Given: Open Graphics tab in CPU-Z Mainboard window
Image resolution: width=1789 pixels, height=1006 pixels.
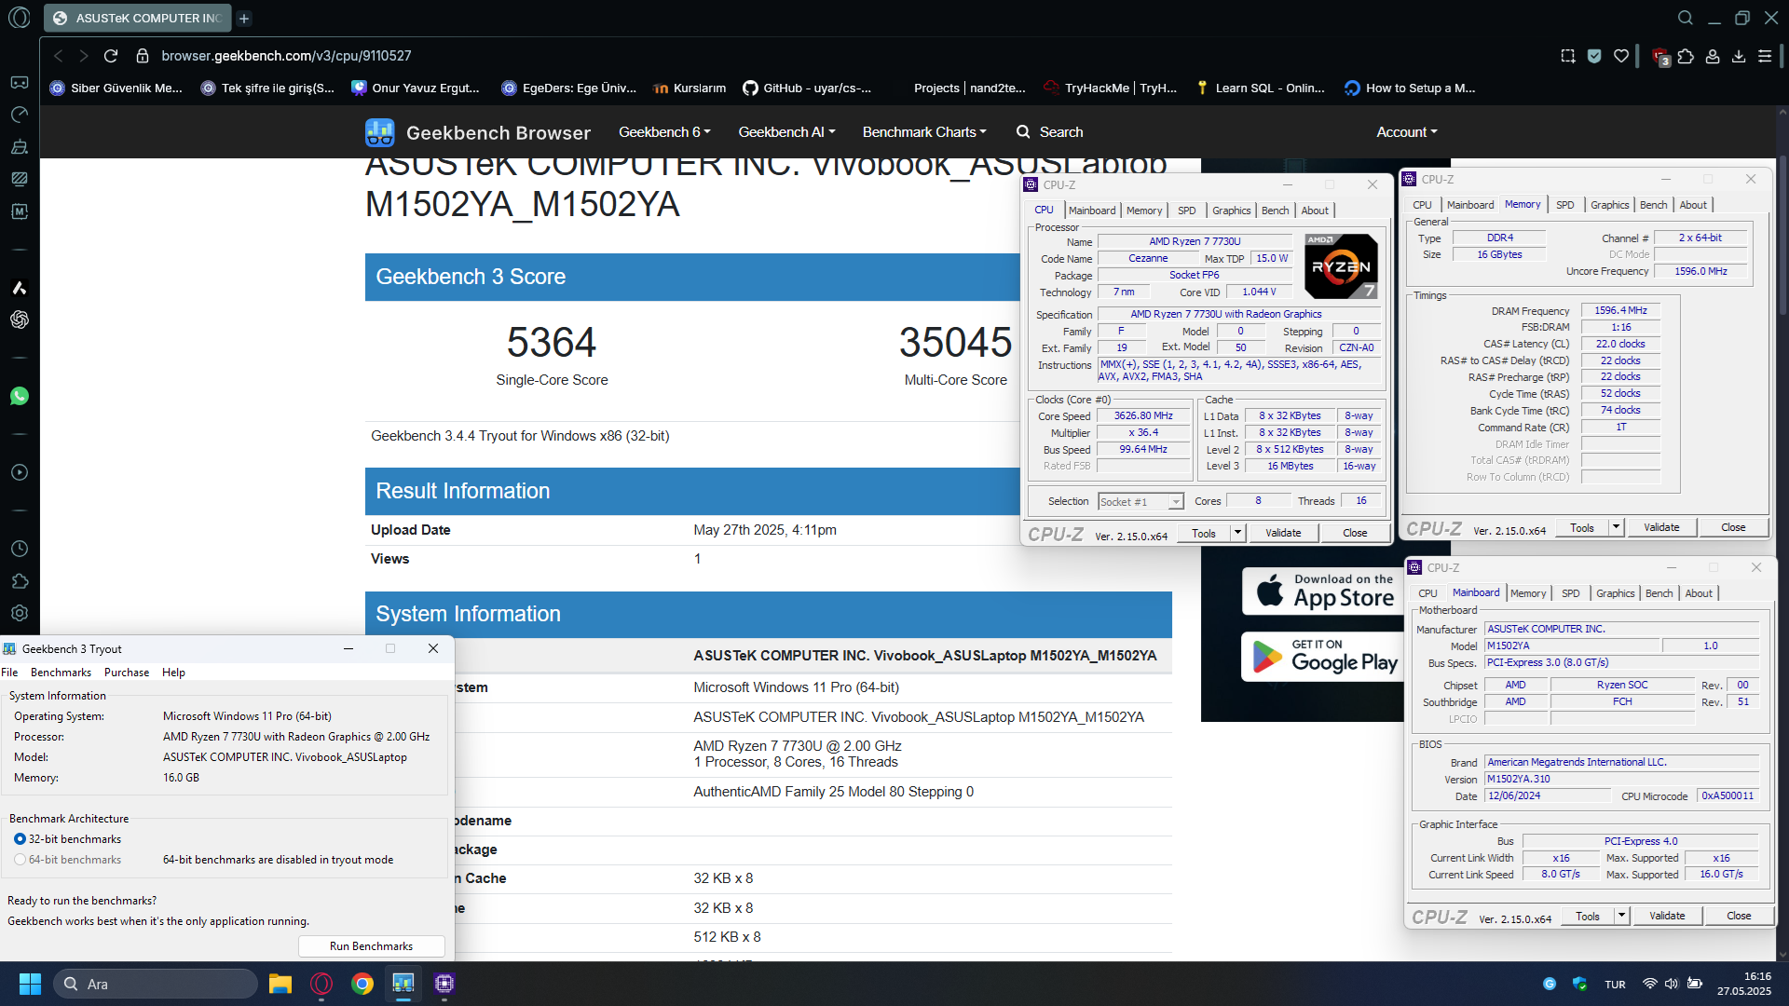Looking at the screenshot, I should (1616, 593).
